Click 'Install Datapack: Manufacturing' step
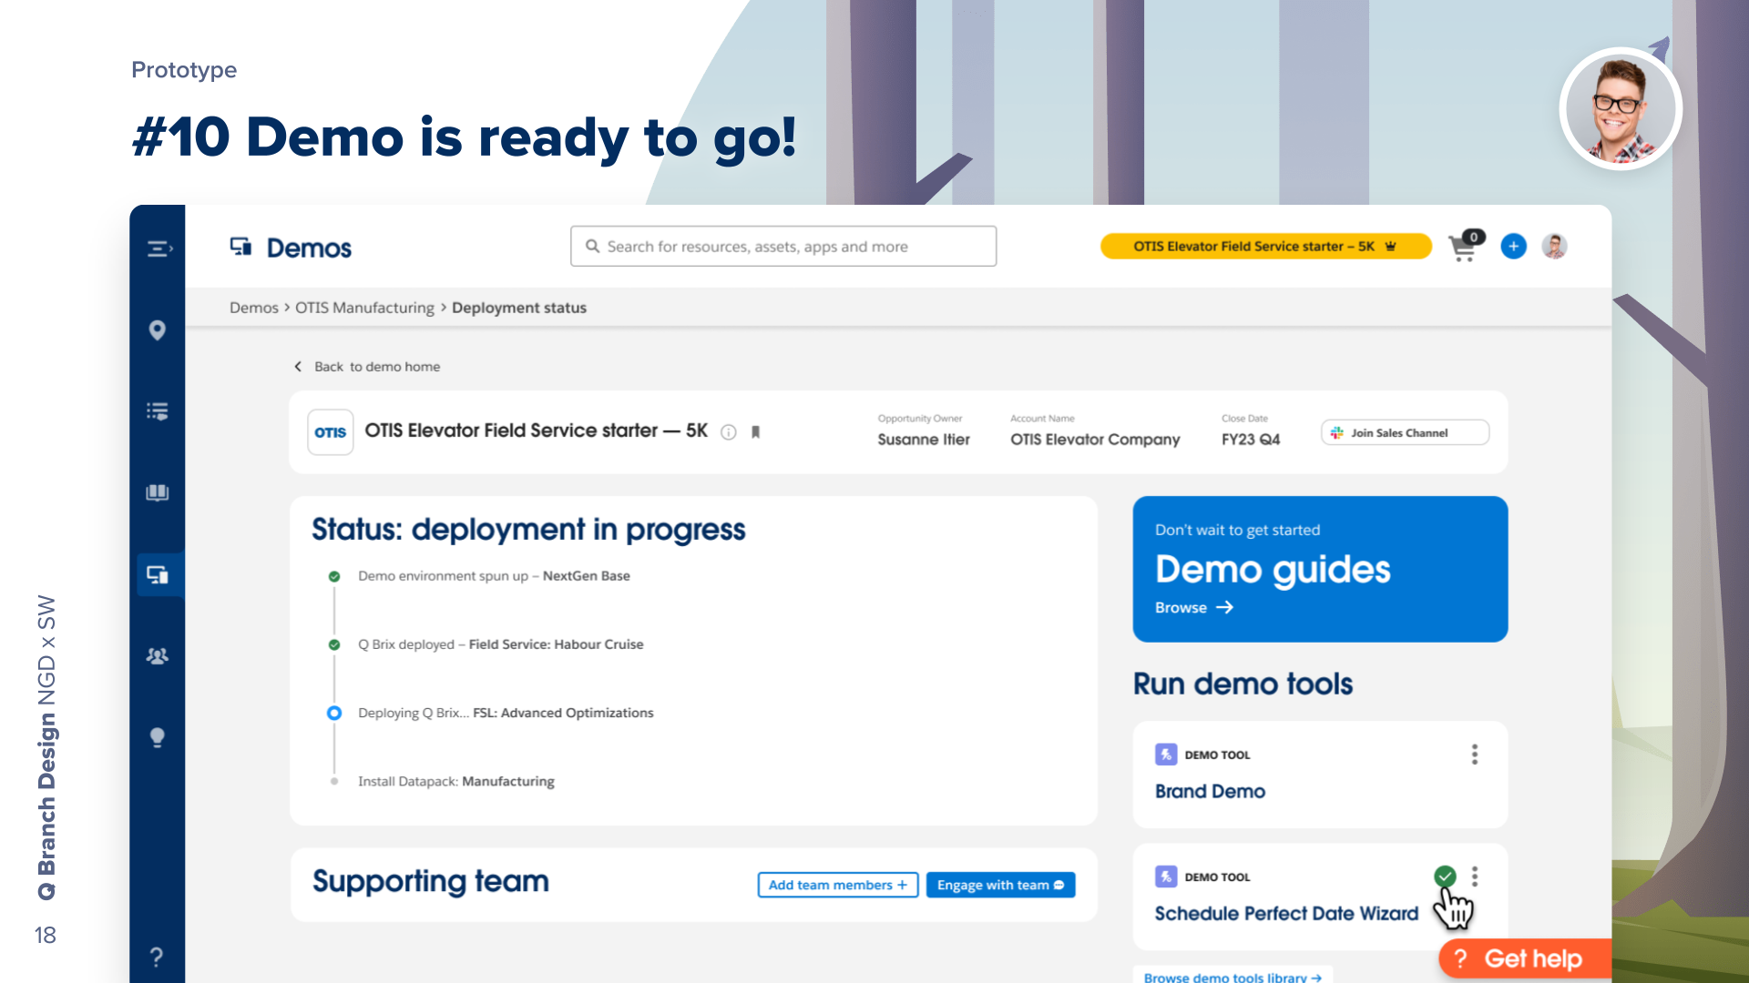 (x=455, y=781)
